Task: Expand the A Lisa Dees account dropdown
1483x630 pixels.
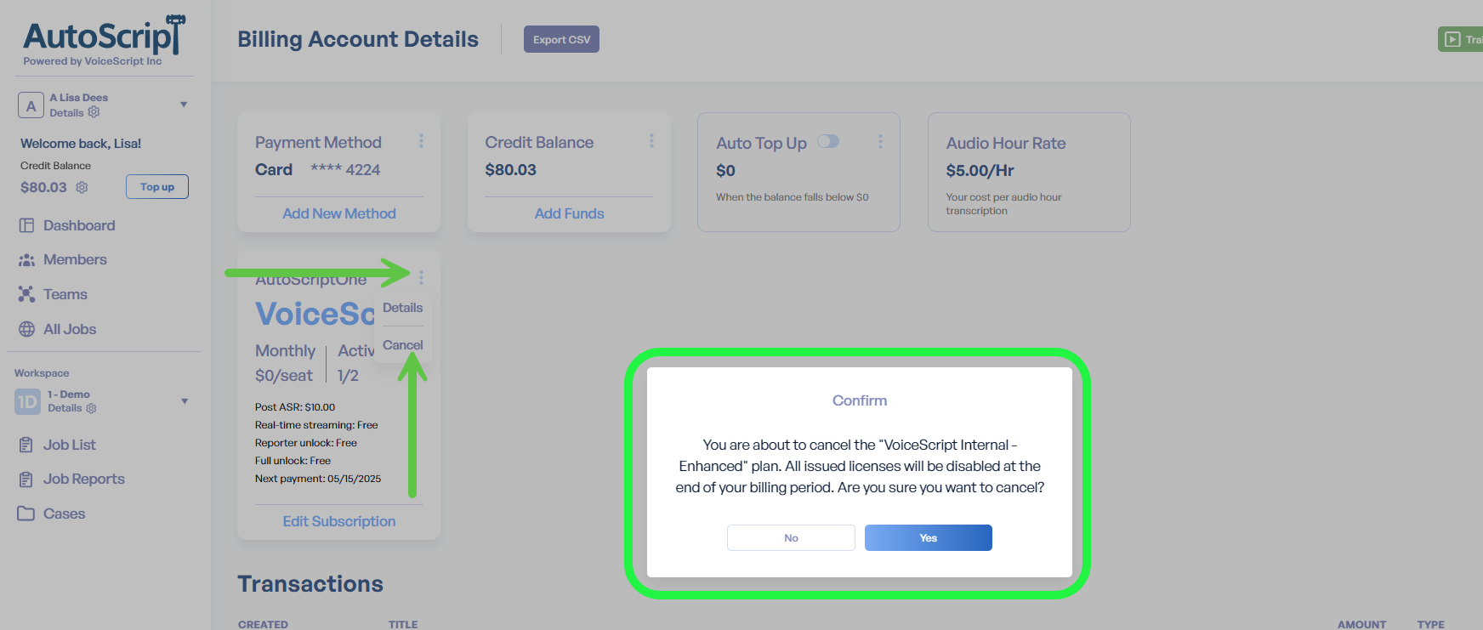Action: coord(184,105)
